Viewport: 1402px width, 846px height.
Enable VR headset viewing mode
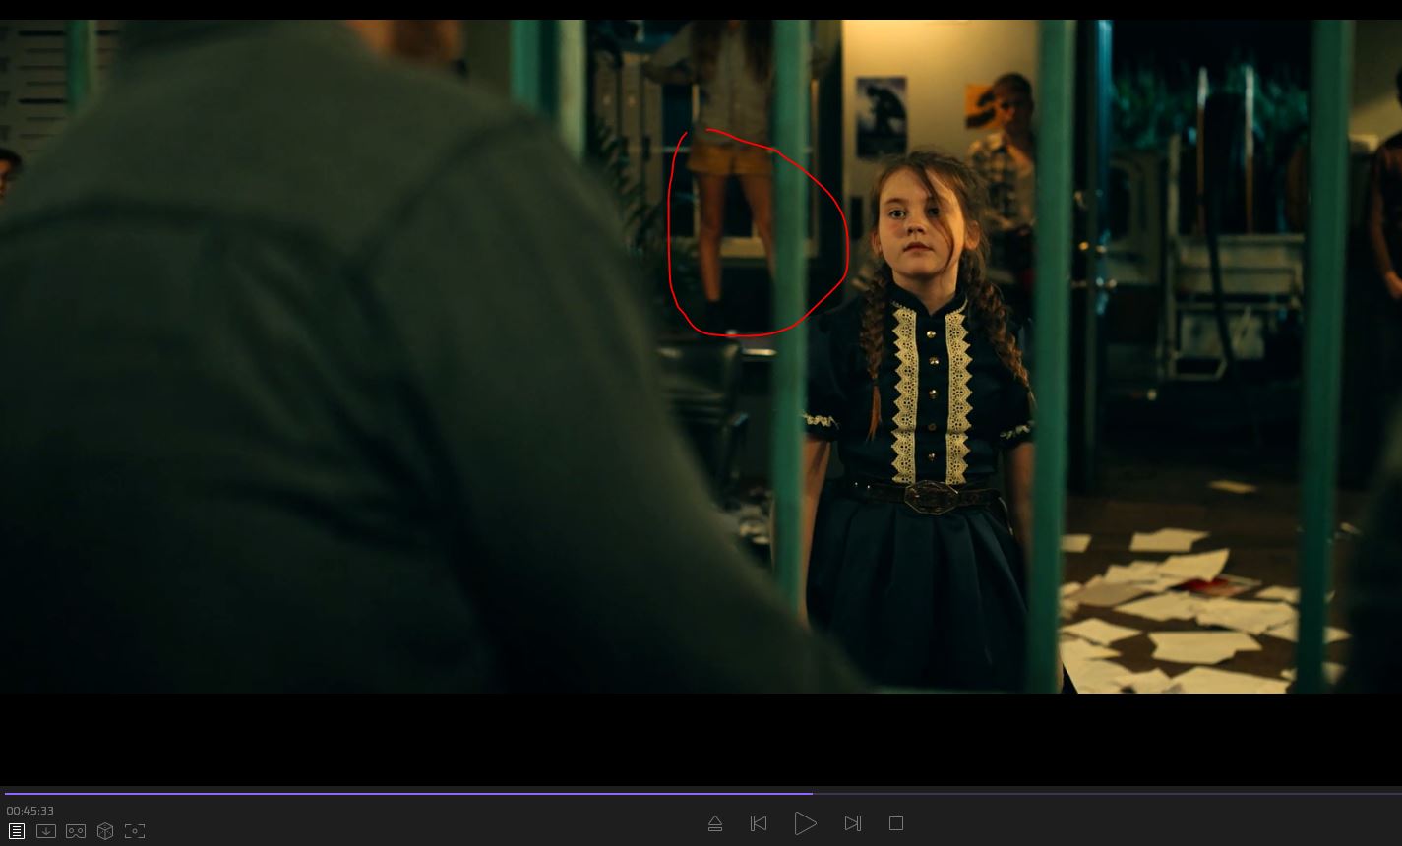[x=76, y=831]
